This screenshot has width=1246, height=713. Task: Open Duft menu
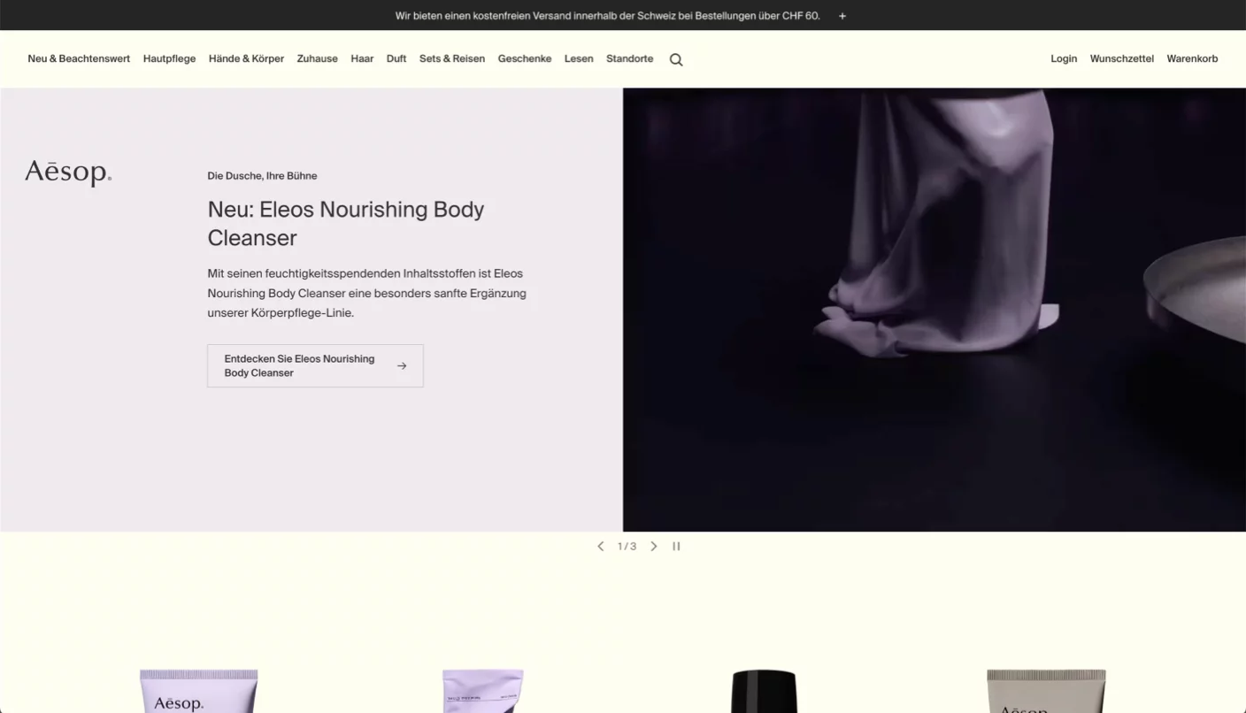click(x=396, y=59)
